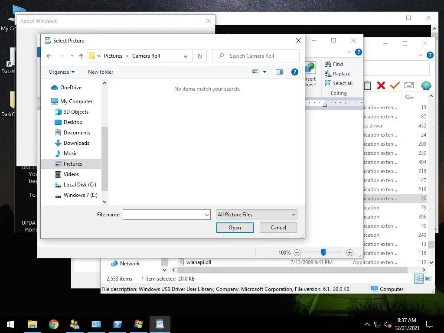The image size is (444, 333).
Task: Toggle the preview pane icon
Action: click(279, 72)
